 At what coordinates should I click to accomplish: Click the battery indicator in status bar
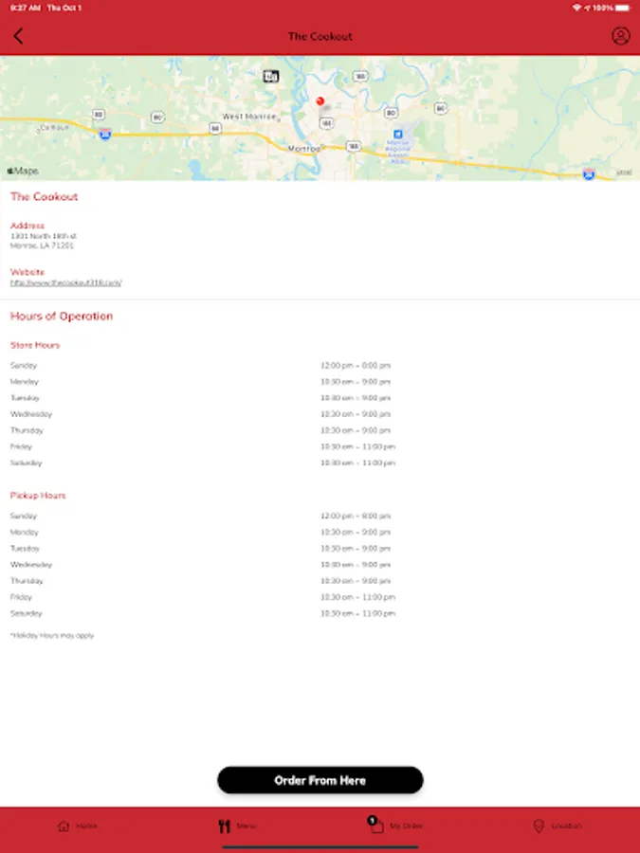tap(623, 8)
